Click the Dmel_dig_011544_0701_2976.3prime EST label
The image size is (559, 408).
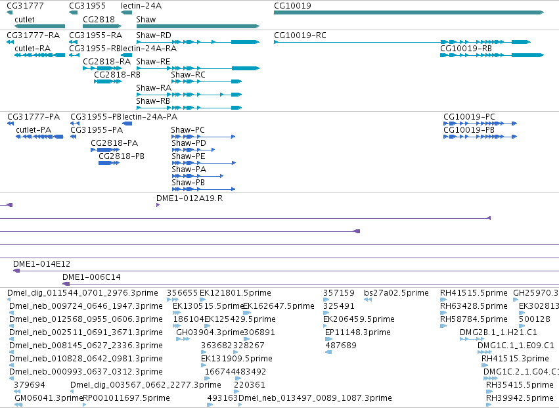tap(83, 293)
